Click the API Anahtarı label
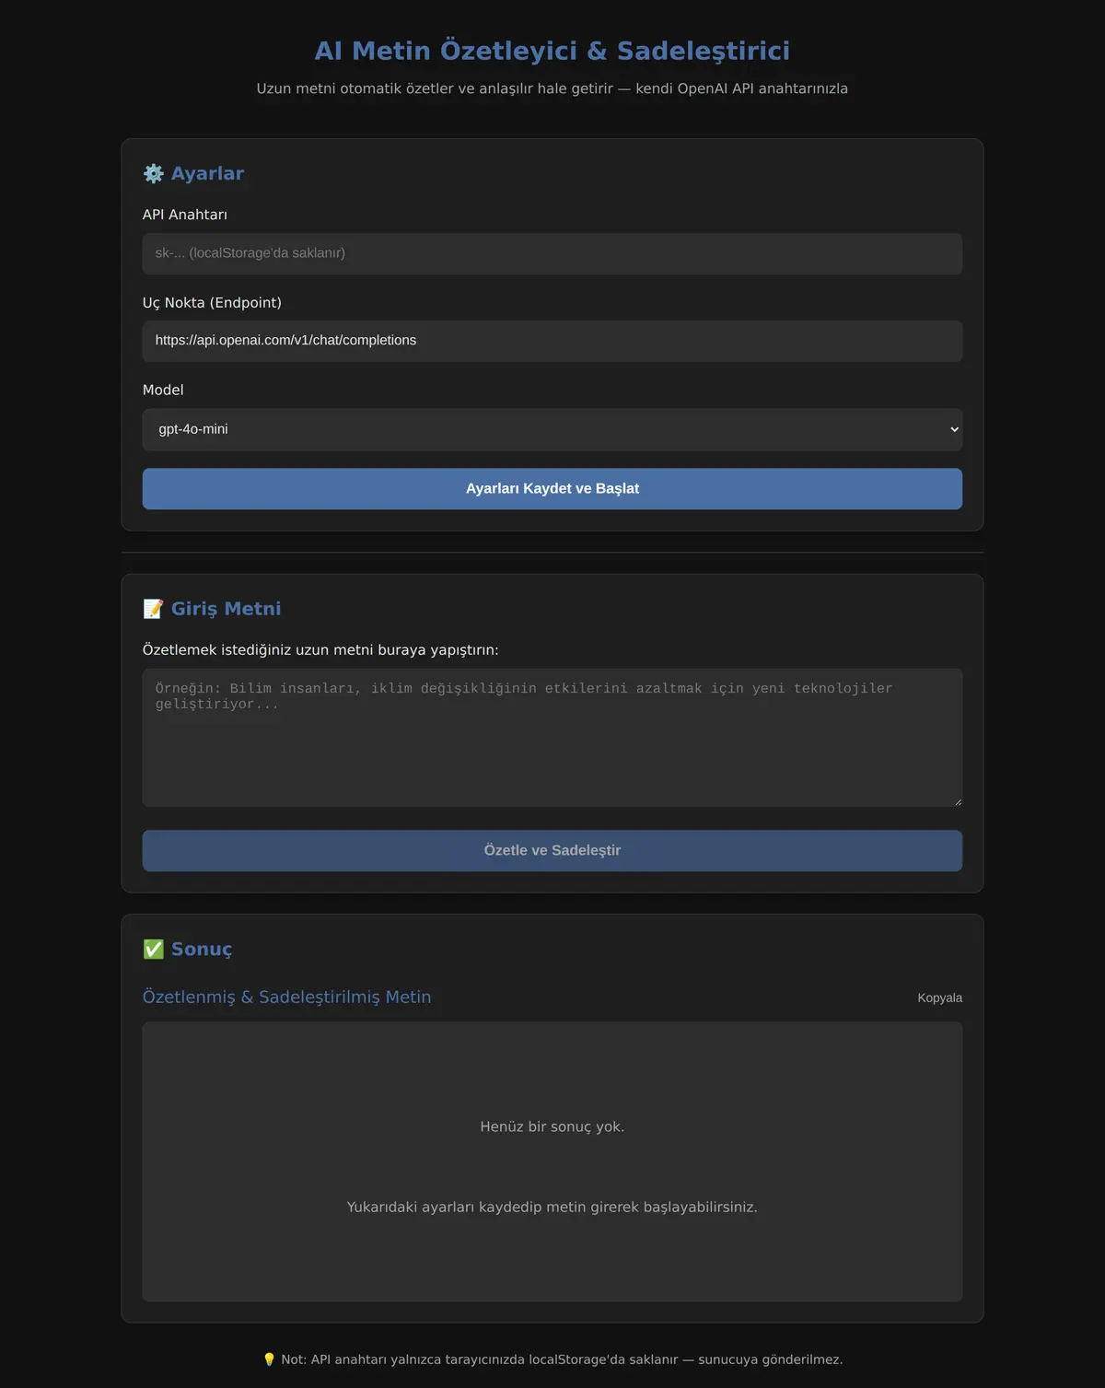1105x1388 pixels. [185, 215]
